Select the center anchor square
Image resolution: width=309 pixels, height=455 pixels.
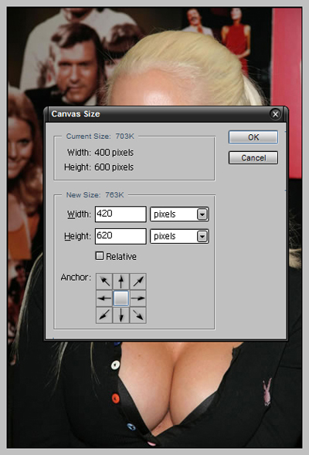coord(121,298)
